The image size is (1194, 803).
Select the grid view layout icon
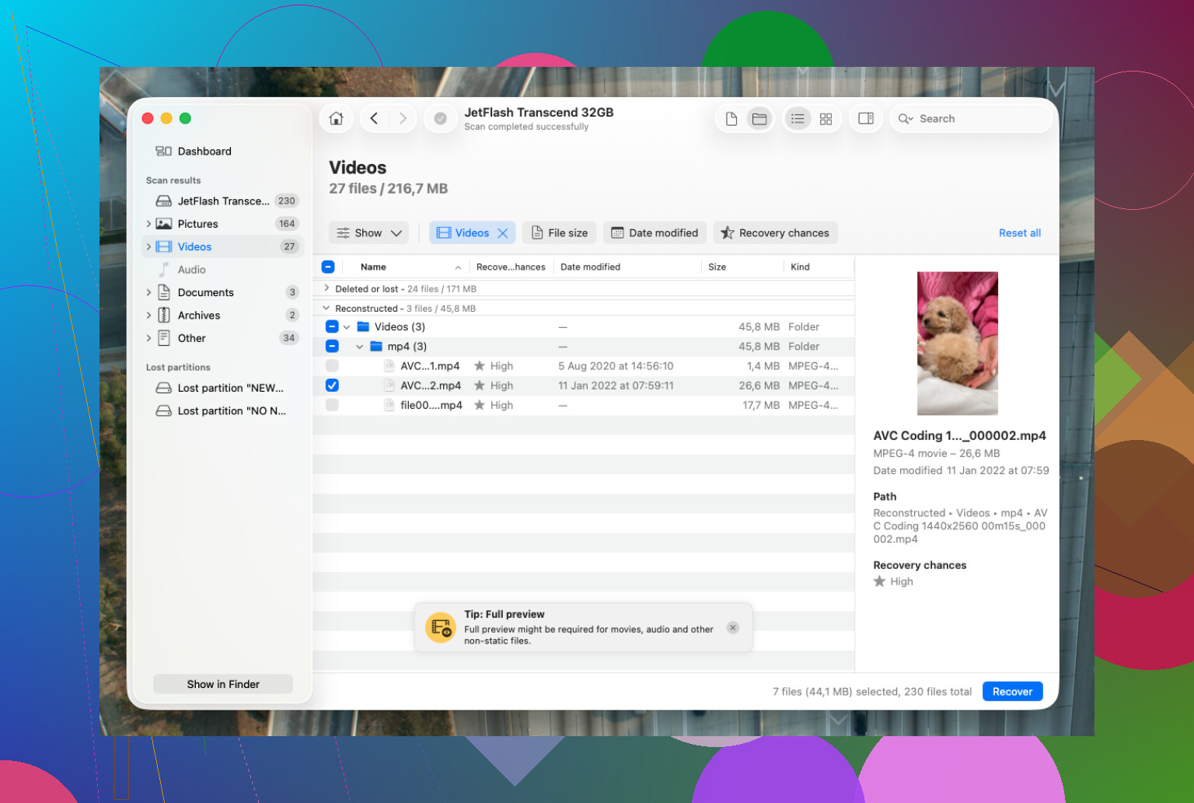pos(826,119)
